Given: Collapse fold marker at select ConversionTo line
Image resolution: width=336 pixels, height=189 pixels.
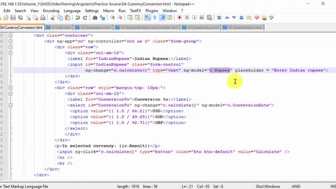Looking at the screenshot, I should click(x=10, y=105).
